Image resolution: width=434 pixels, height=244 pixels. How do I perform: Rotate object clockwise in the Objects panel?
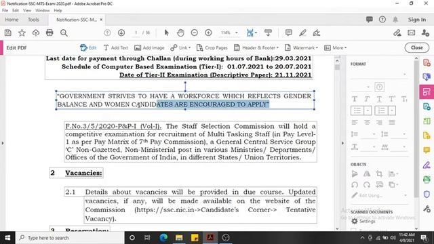tap(367, 184)
